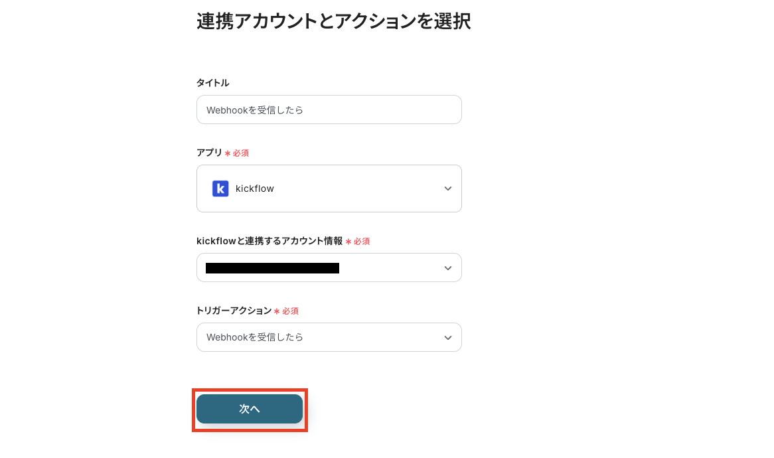
Task: Click the 連携アカウントとアクションを選択 heading
Action: pos(333,21)
